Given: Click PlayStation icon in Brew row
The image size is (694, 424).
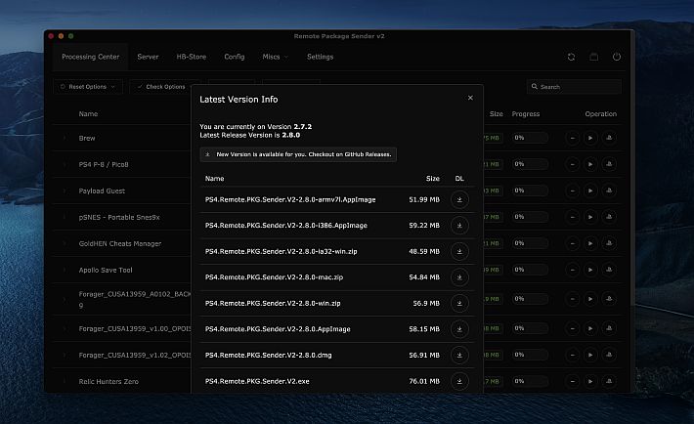Looking at the screenshot, I should [x=609, y=138].
